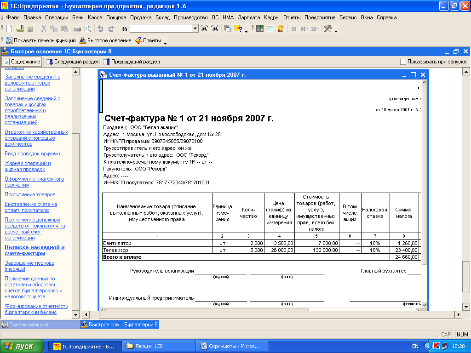
Task: Switch to Быстрое осв...Бухгалтерии 8 window tab
Action: (x=120, y=325)
